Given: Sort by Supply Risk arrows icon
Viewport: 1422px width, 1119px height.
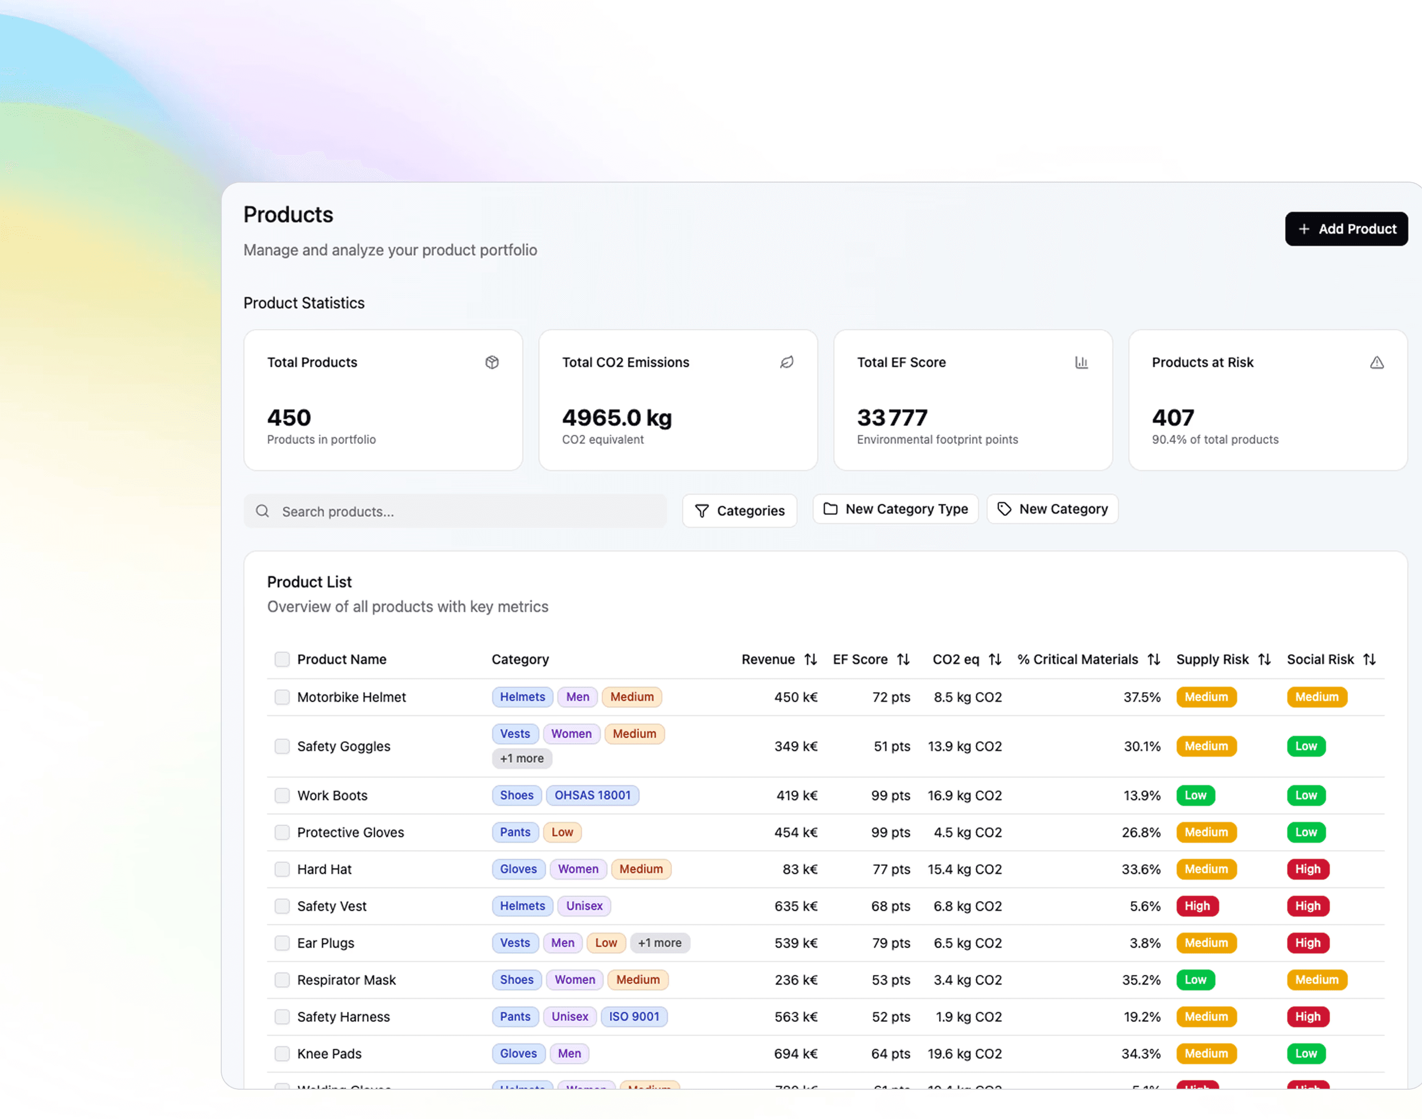Looking at the screenshot, I should (x=1264, y=659).
